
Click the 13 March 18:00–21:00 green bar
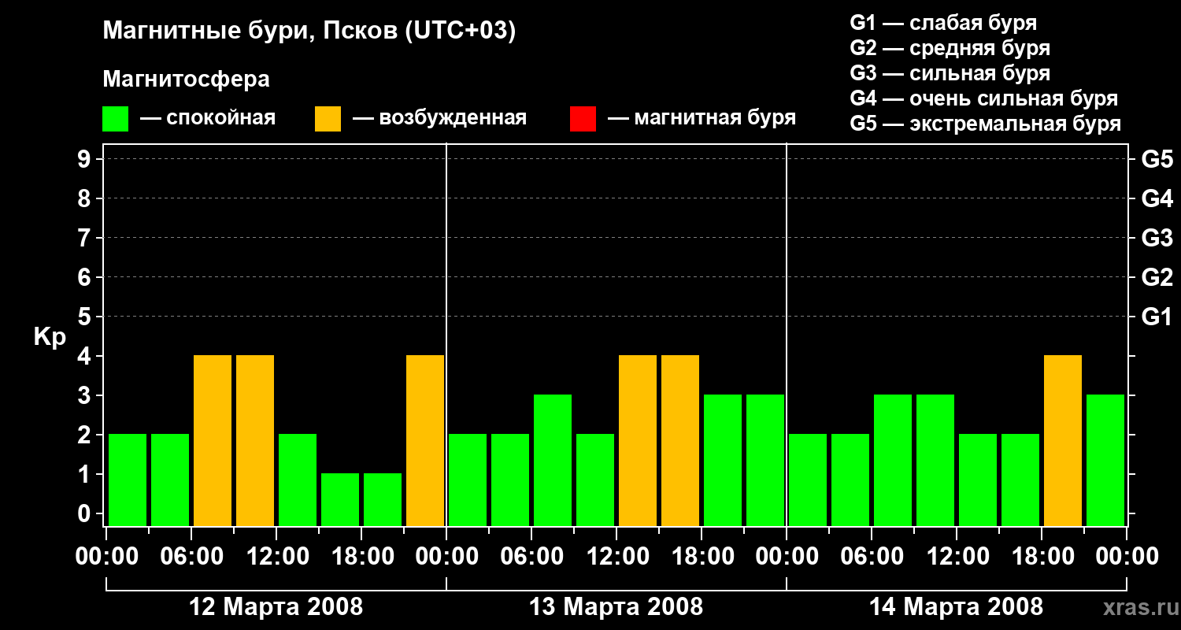723,460
